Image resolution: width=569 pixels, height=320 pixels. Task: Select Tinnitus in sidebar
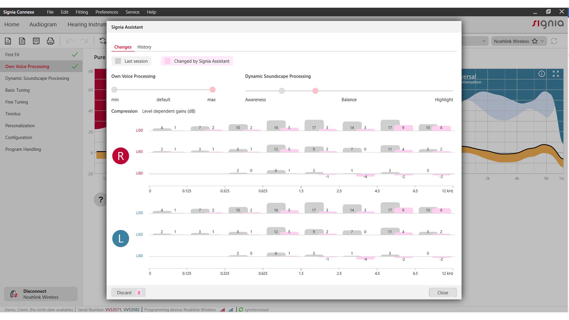(x=41, y=114)
